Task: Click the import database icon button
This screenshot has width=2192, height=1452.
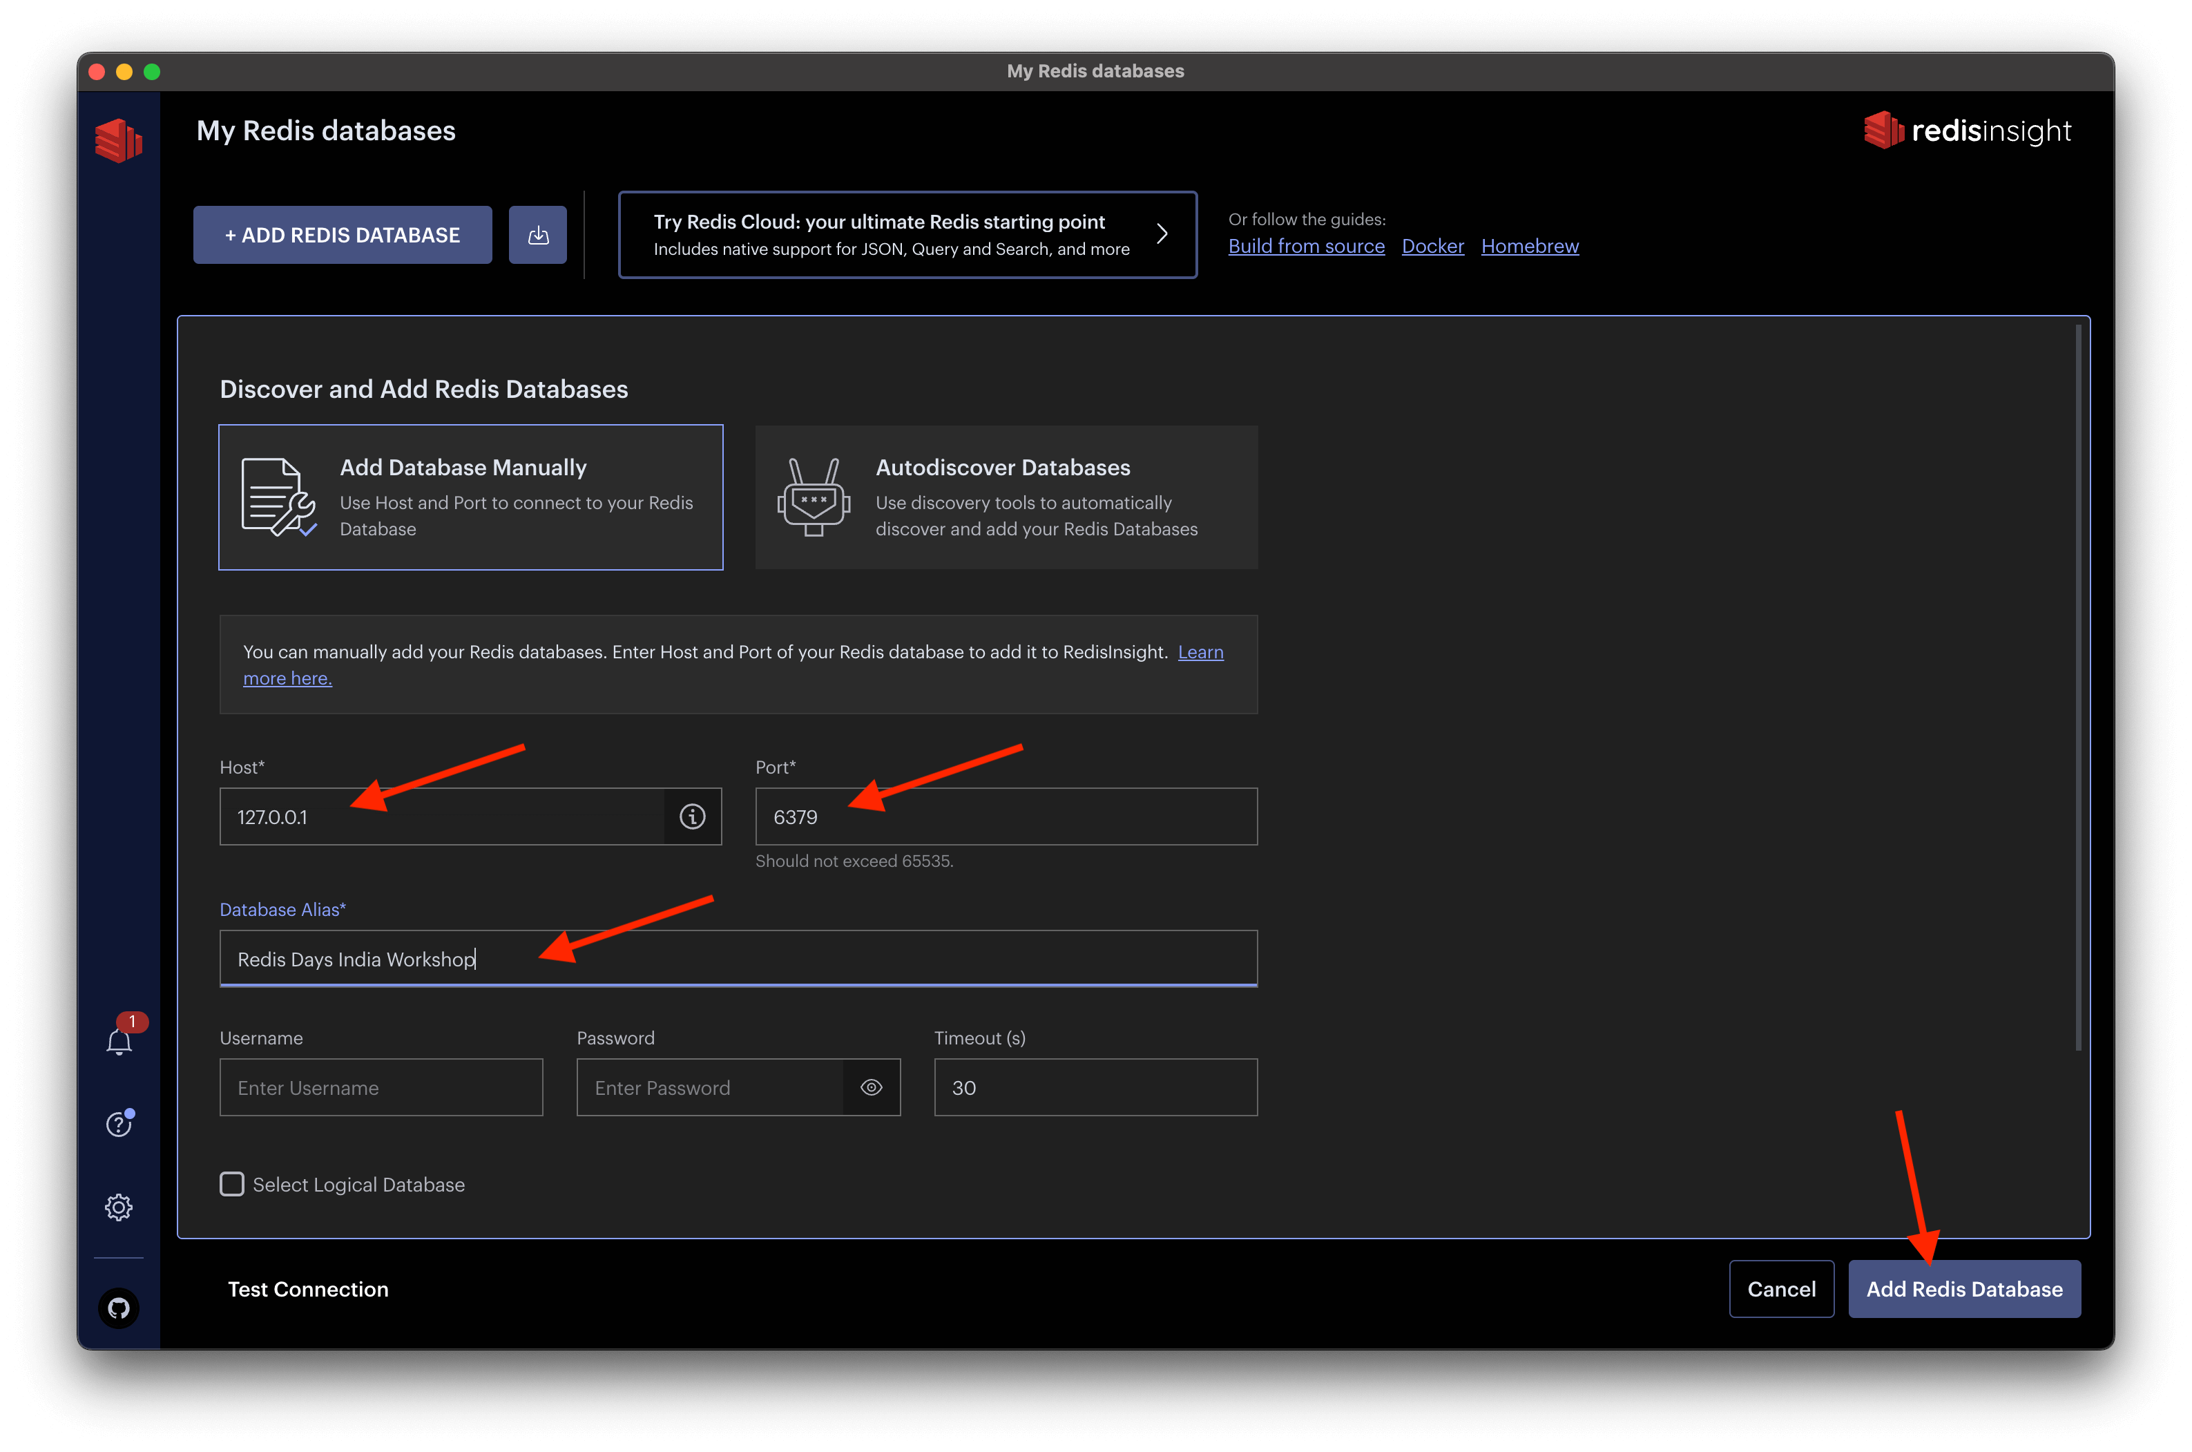Action: pyautogui.click(x=538, y=236)
